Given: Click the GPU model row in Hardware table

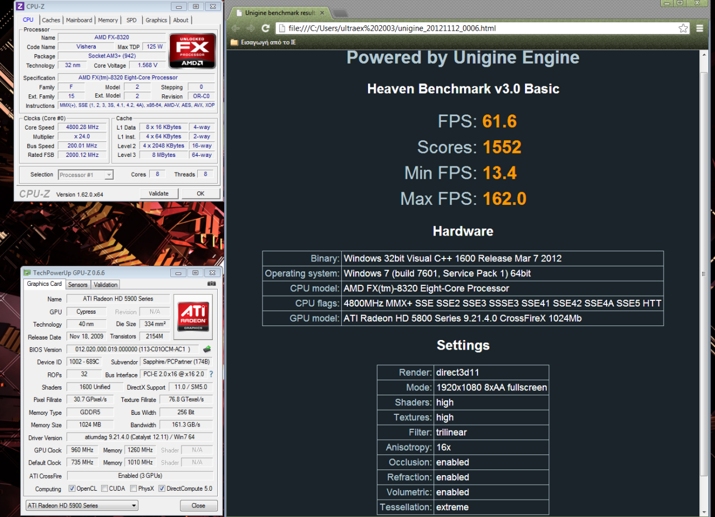Looking at the screenshot, I should (x=463, y=318).
